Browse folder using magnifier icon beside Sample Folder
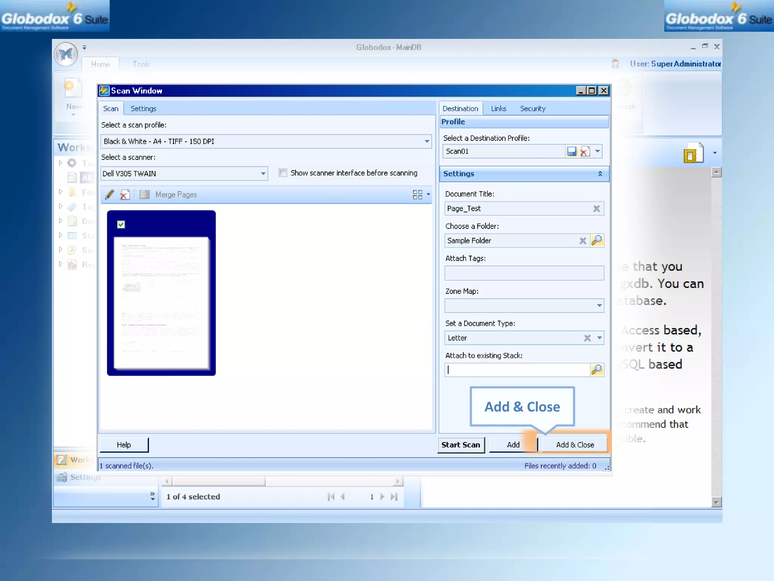 (x=597, y=241)
